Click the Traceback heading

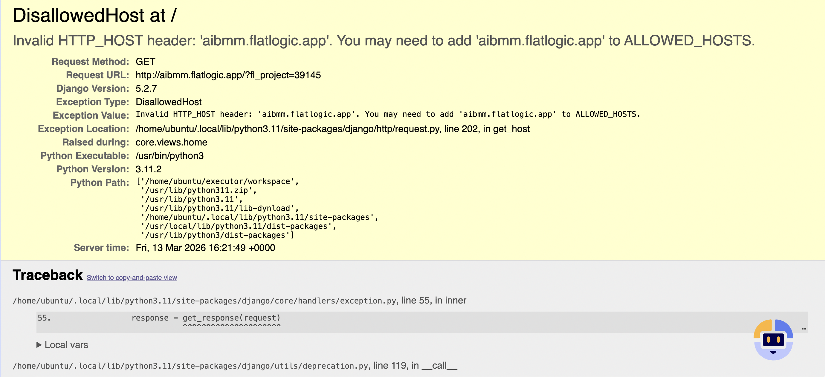(x=48, y=275)
